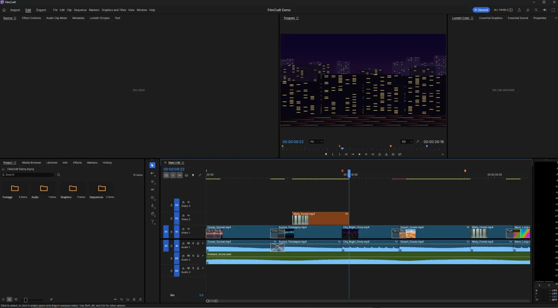Screen dimensions: 558x308
Task: Open the Main Edit sequence panel menu
Action: point(183,163)
